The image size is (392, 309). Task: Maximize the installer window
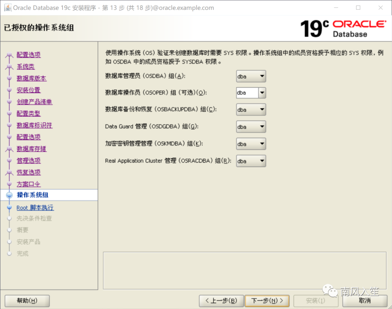(358, 8)
